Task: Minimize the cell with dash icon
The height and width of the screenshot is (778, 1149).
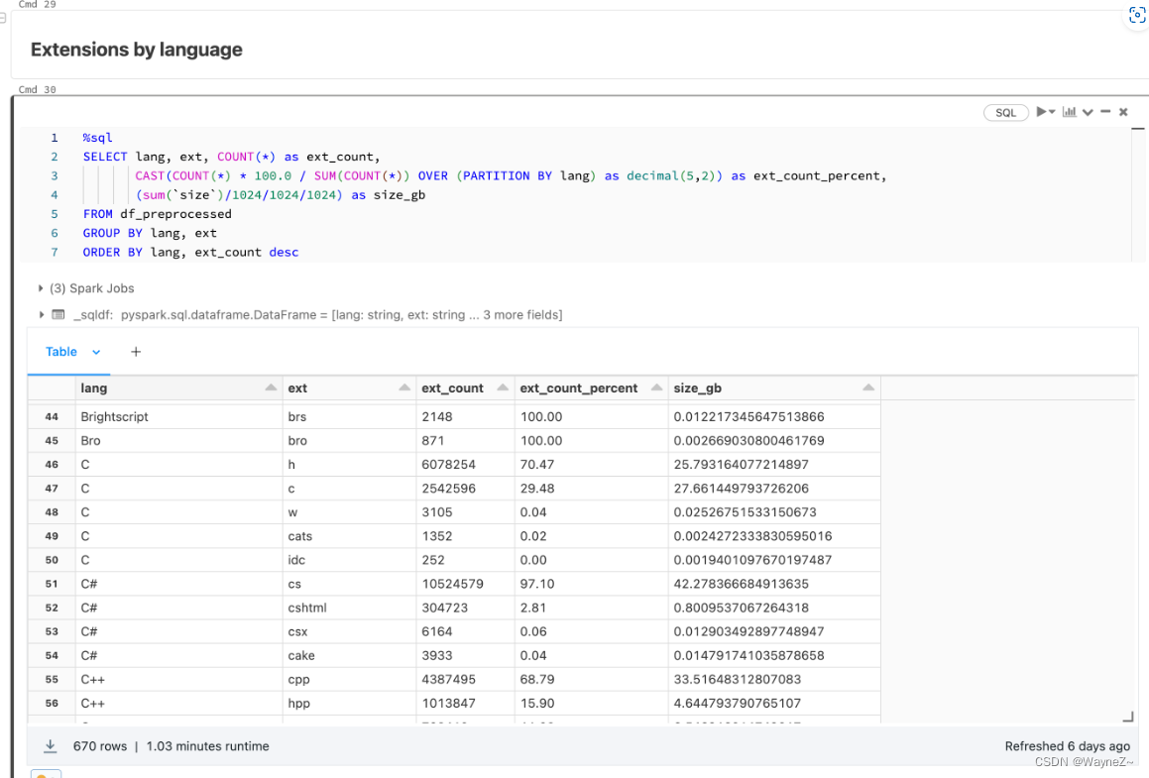Action: click(1105, 111)
